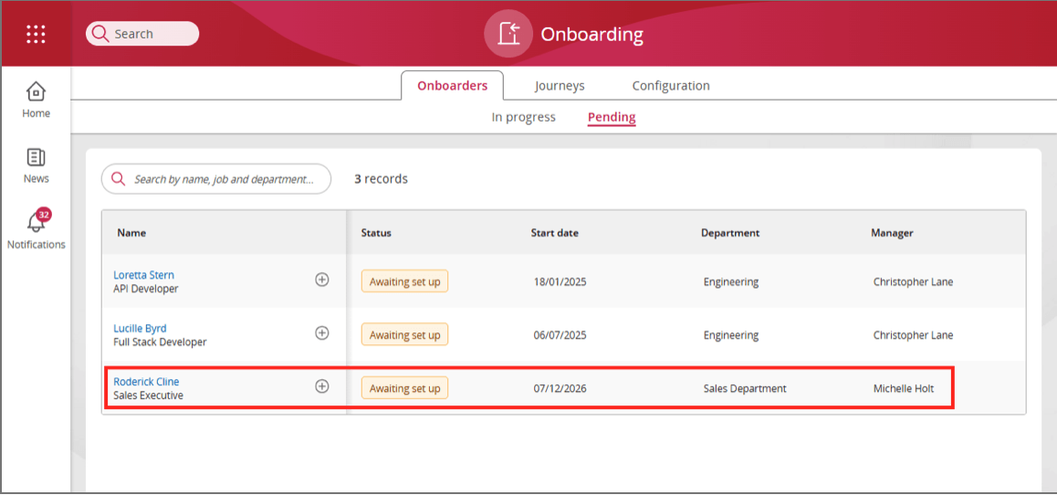This screenshot has height=495, width=1057.
Task: Click the search by name, job field
Action: 228,179
